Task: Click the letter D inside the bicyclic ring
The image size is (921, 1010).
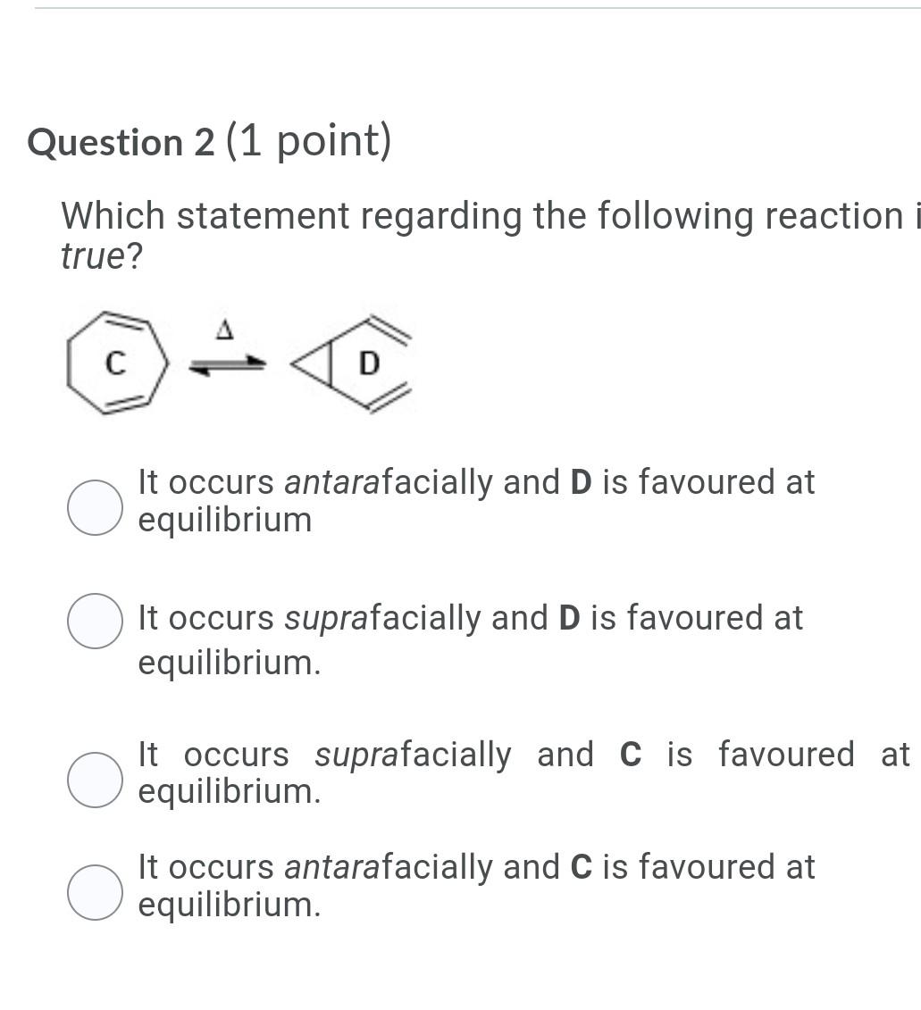Action: click(369, 364)
